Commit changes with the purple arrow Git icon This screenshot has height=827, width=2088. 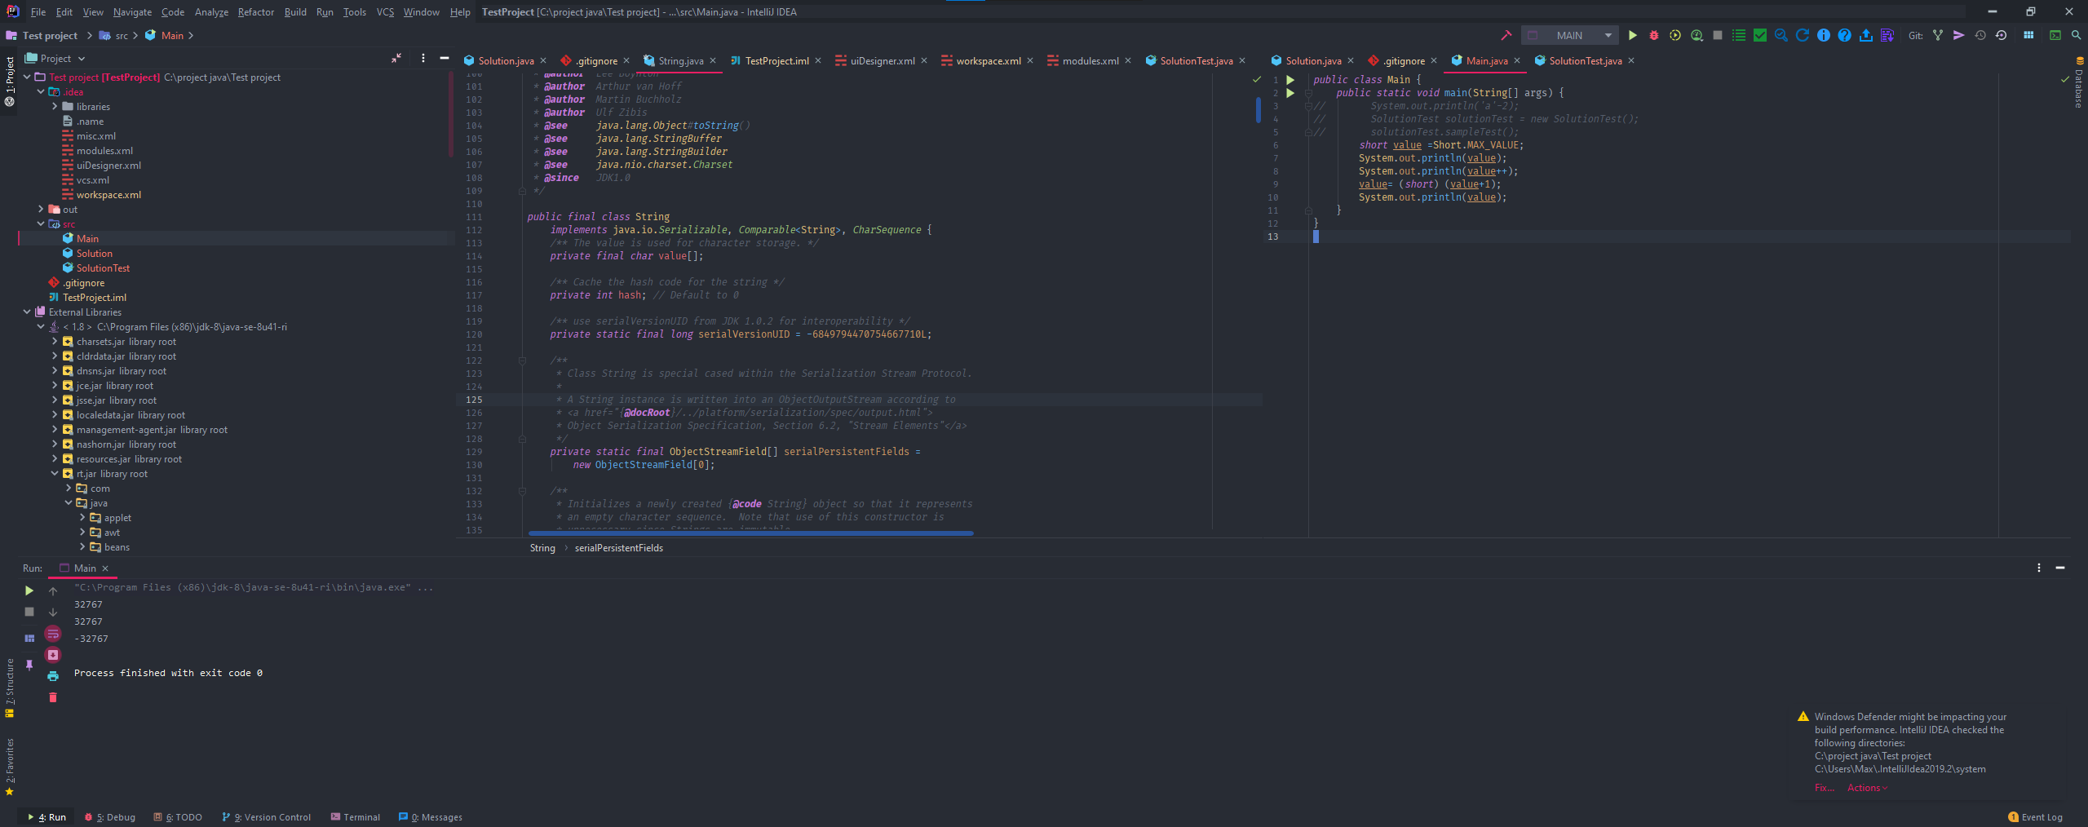(x=1959, y=35)
